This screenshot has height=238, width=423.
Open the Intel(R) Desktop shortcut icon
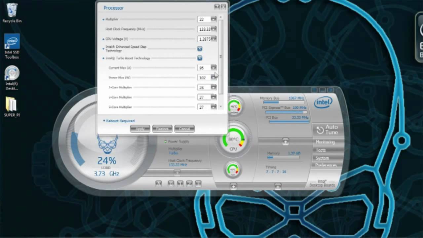pos(12,78)
